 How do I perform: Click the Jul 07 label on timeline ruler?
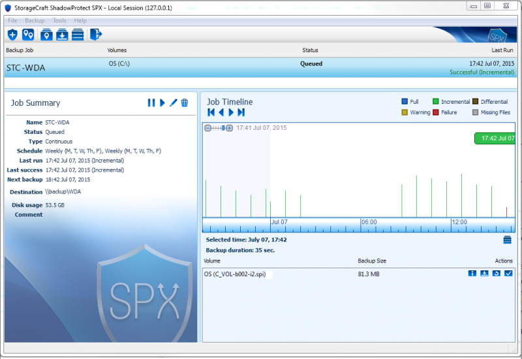pos(279,222)
